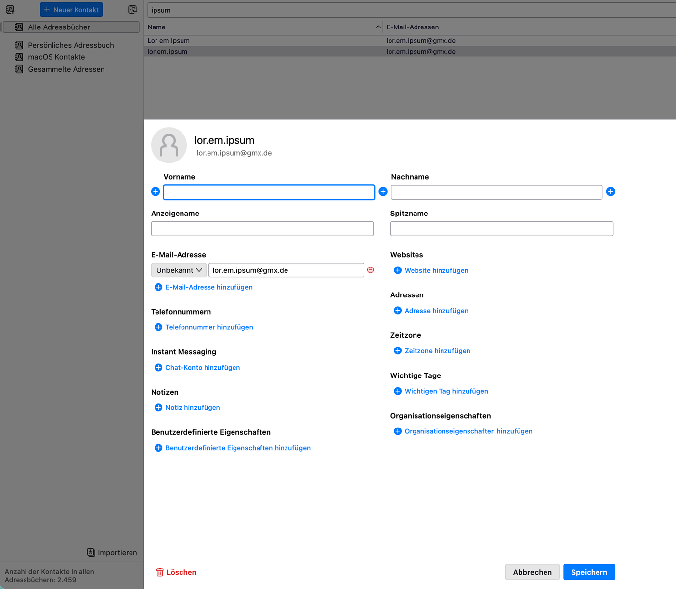
Task: Open macOS Kontakte address book
Action: 56,57
